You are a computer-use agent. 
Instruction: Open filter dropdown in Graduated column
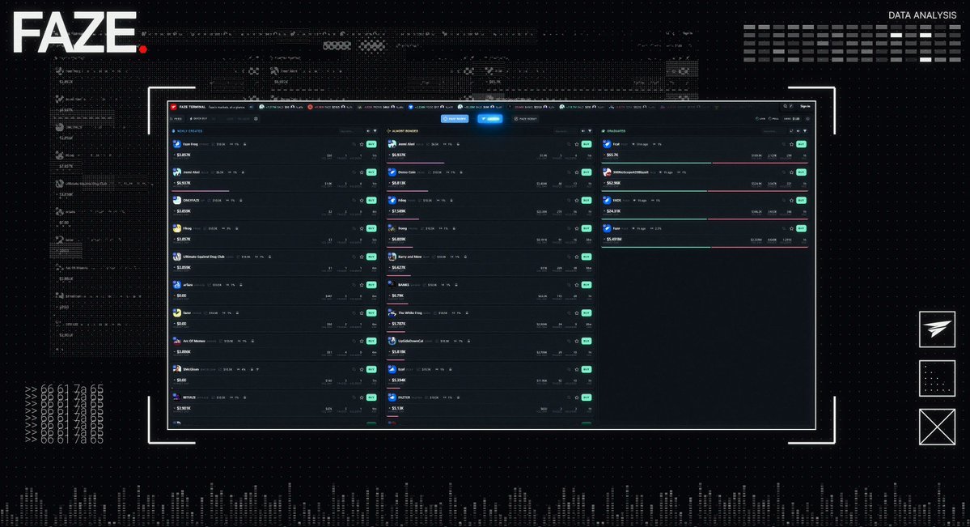pos(805,131)
